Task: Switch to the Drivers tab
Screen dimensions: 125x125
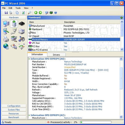Action: pos(57,55)
